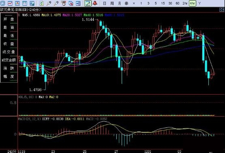Viewport: 225px width, 153px height.
Task: Select the 15 minute period
Action: click(163, 3)
